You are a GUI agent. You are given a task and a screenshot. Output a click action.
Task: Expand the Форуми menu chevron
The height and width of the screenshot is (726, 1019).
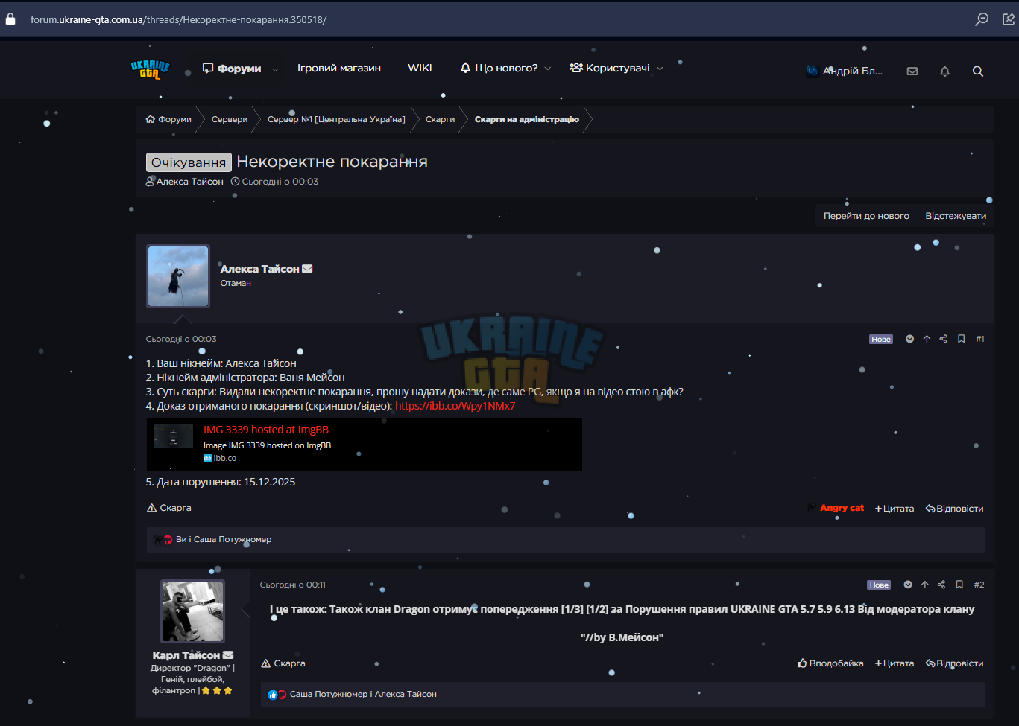275,69
